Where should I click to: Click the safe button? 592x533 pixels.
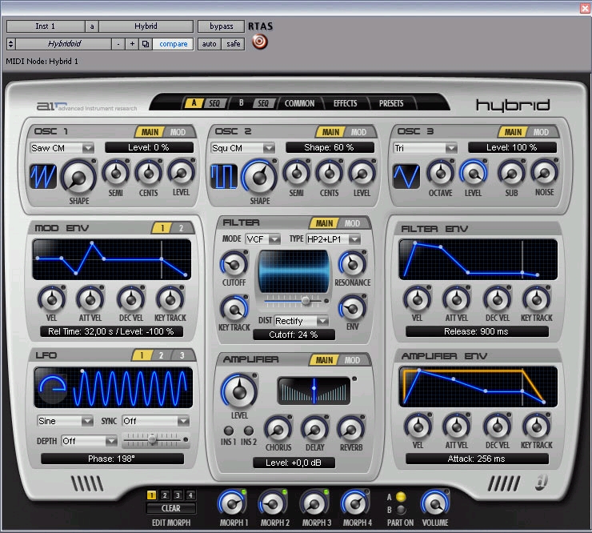234,44
